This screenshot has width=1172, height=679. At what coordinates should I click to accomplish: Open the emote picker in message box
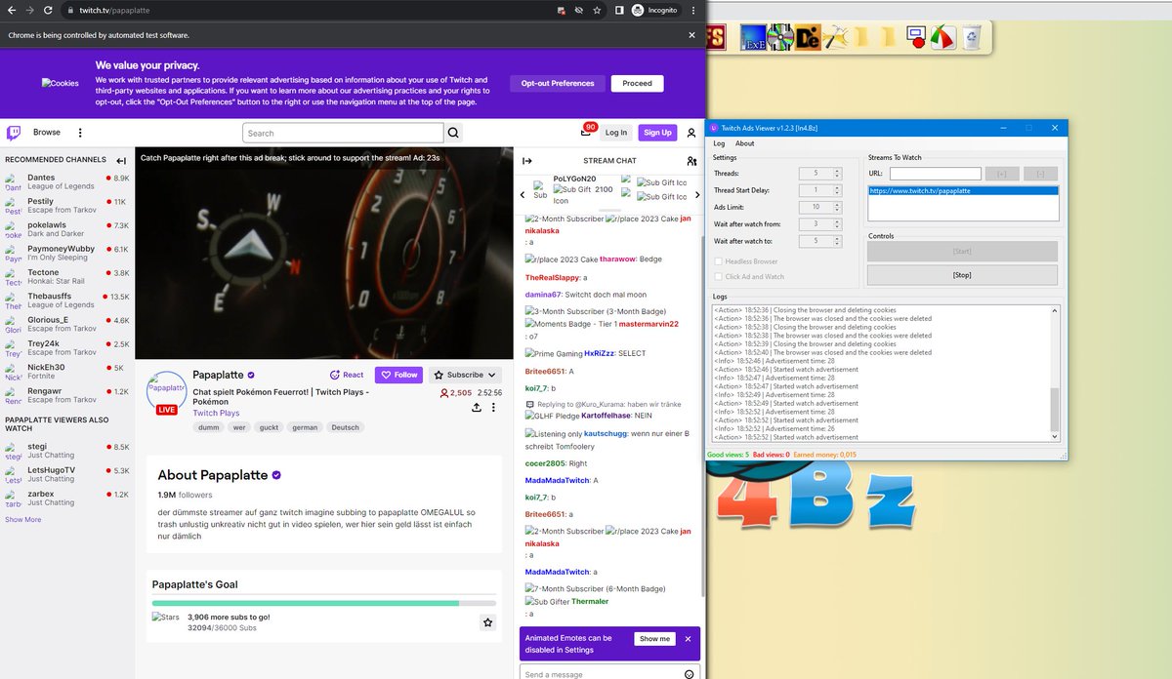[x=690, y=674]
